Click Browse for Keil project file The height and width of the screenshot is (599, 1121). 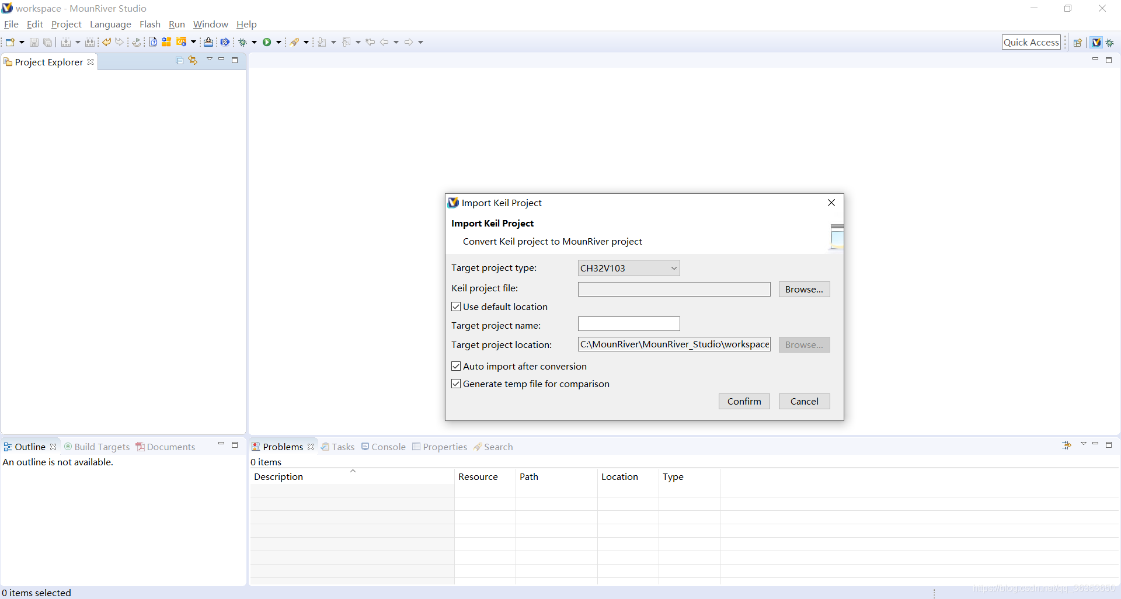(804, 289)
